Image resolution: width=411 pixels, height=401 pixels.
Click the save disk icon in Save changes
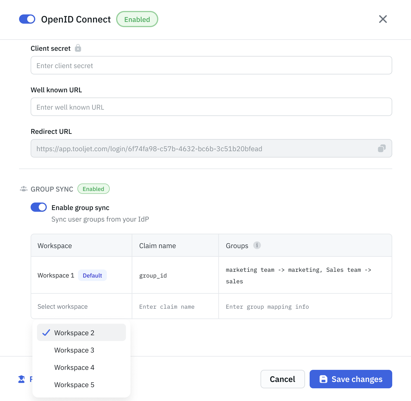click(323, 379)
